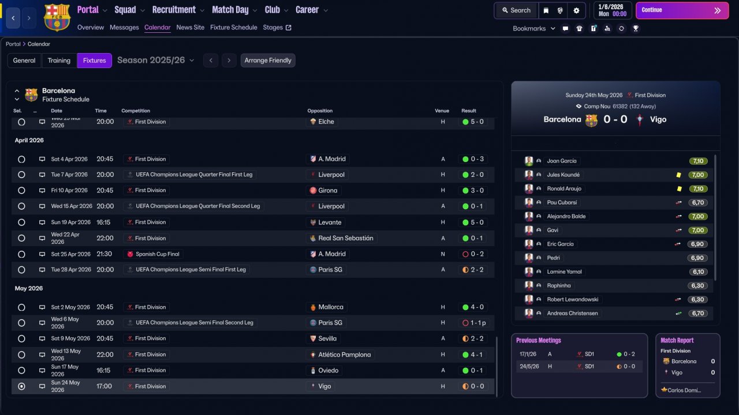Open the scouting person-search shortcut icon
This screenshot has width=739, height=415.
607,28
